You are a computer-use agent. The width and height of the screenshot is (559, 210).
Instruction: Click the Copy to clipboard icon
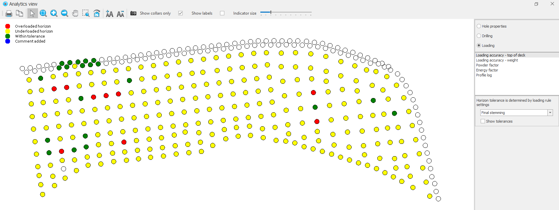[20, 14]
